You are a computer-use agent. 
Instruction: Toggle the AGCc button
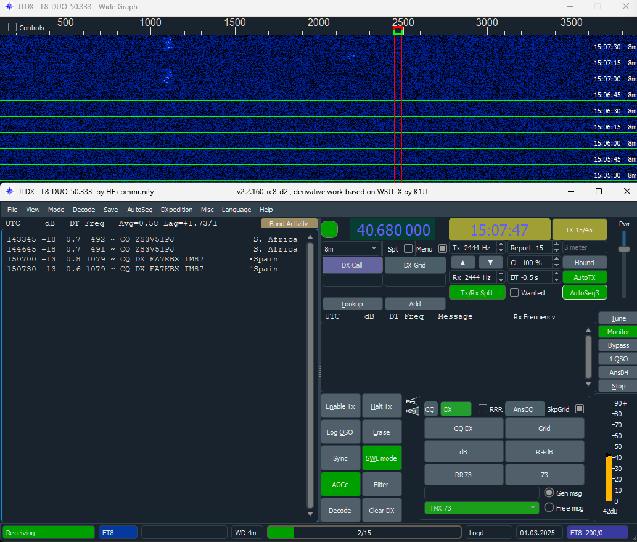(340, 484)
